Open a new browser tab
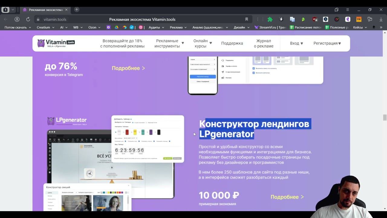 (x=76, y=10)
